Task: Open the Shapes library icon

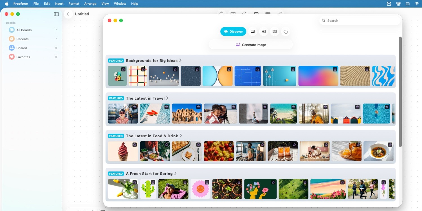Action: point(286,32)
